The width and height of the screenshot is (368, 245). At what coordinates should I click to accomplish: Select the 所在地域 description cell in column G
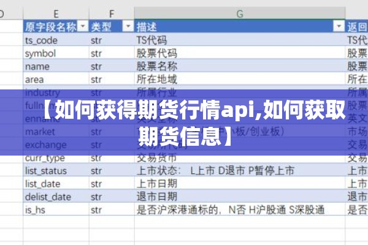coord(240,79)
